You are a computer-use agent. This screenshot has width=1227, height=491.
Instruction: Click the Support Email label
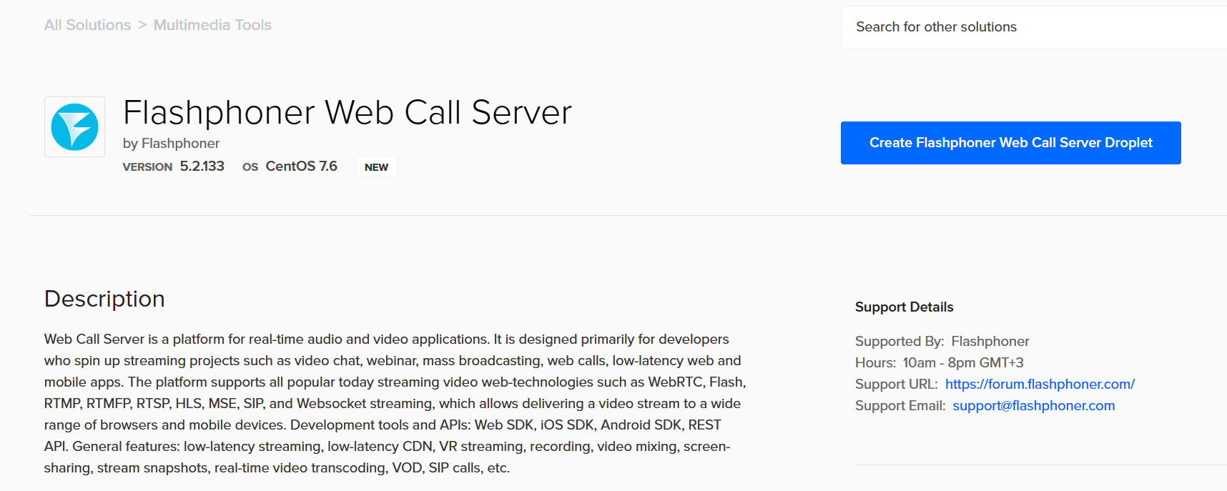click(x=900, y=406)
